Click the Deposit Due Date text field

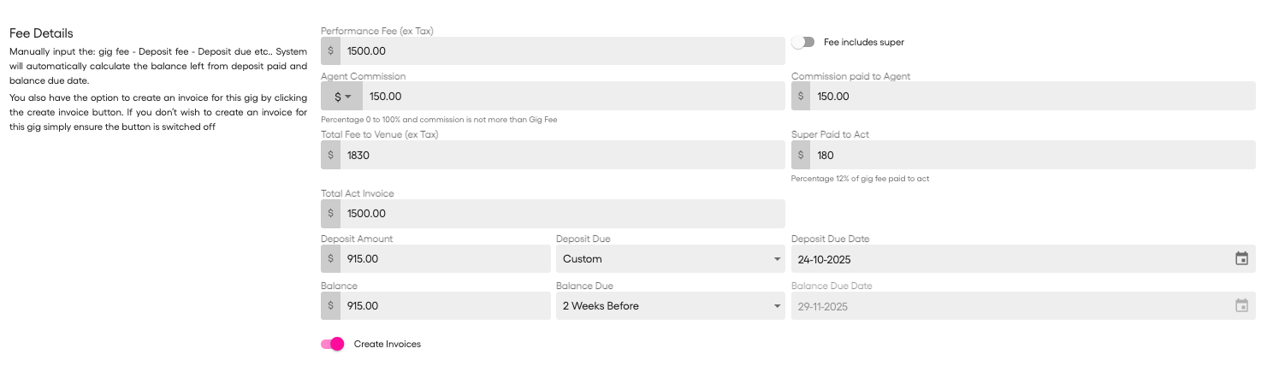(1009, 259)
